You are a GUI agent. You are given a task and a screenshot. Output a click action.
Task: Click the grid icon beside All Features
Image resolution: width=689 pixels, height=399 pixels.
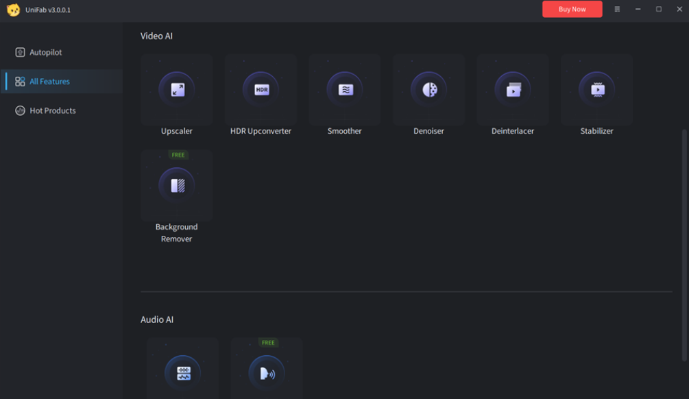click(x=20, y=80)
